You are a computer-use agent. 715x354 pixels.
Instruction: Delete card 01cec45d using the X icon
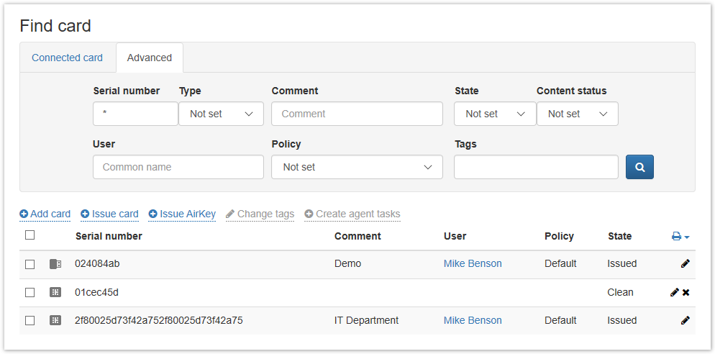coord(686,292)
